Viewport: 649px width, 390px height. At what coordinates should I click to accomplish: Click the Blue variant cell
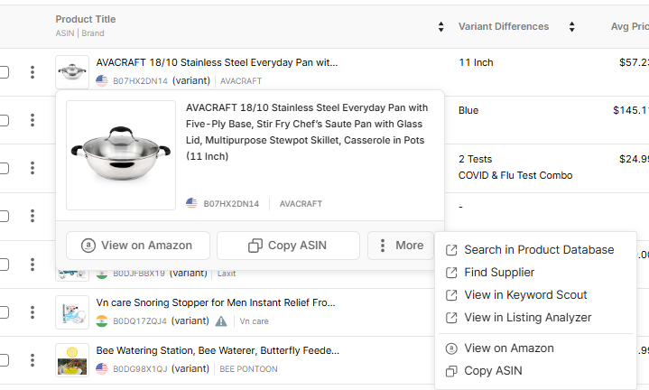click(468, 110)
